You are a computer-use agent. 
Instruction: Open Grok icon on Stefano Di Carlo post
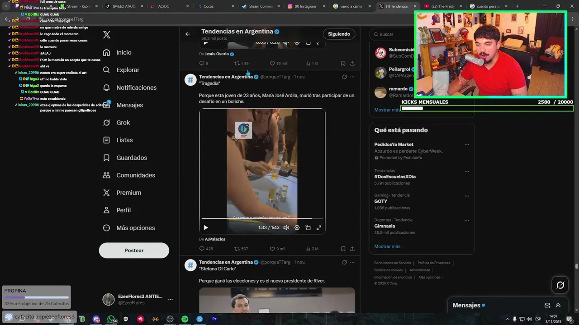(x=345, y=263)
